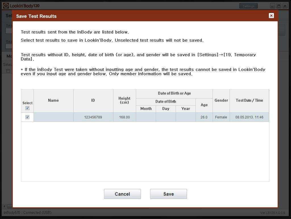291x219 pixels.
Task: Toggle the select-all checkbox in table header
Action: tap(27, 108)
